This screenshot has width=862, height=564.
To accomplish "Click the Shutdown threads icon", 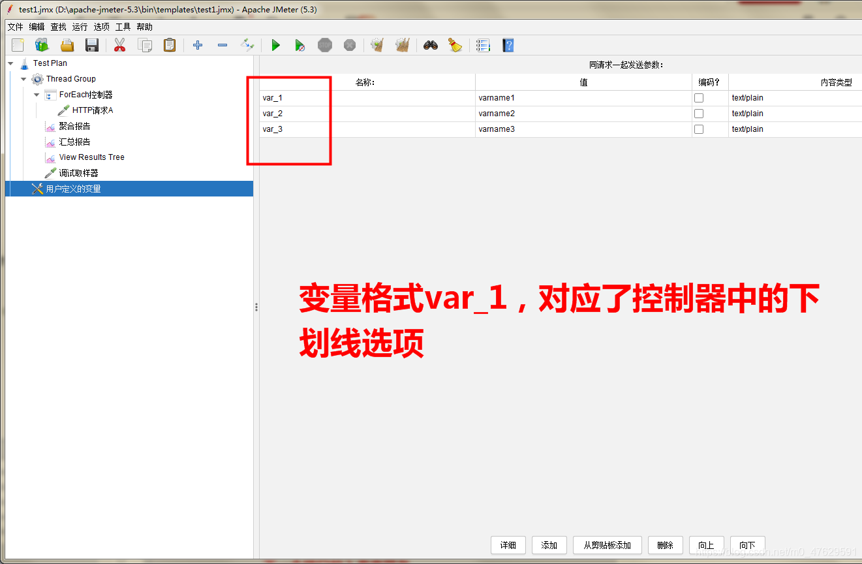I will click(x=350, y=45).
